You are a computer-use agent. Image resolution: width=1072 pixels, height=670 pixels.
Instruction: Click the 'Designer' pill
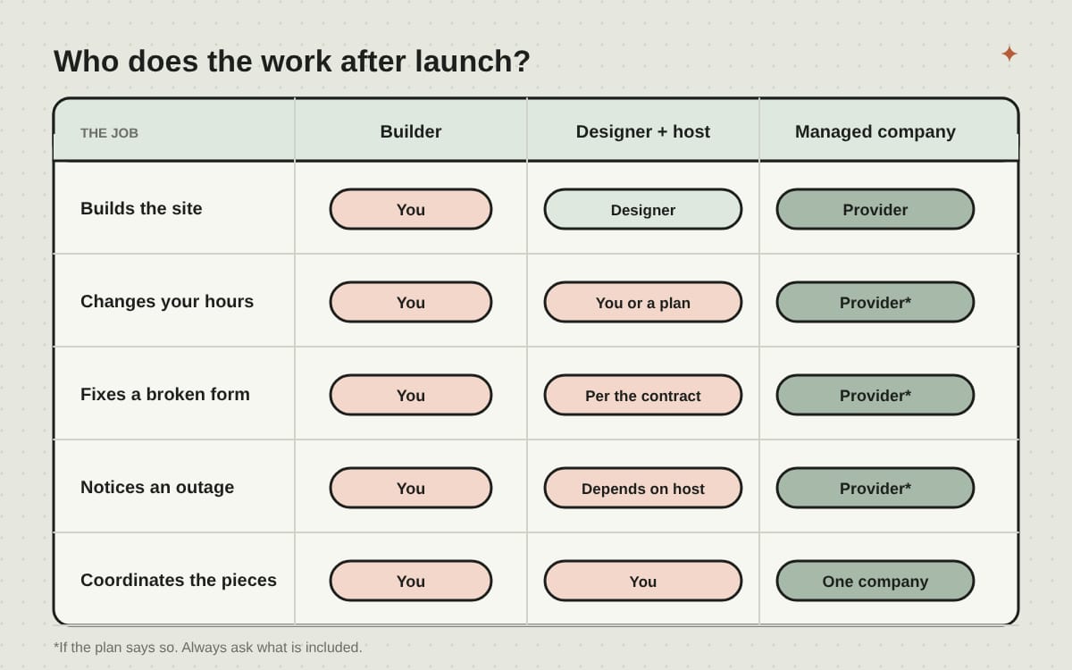(643, 209)
